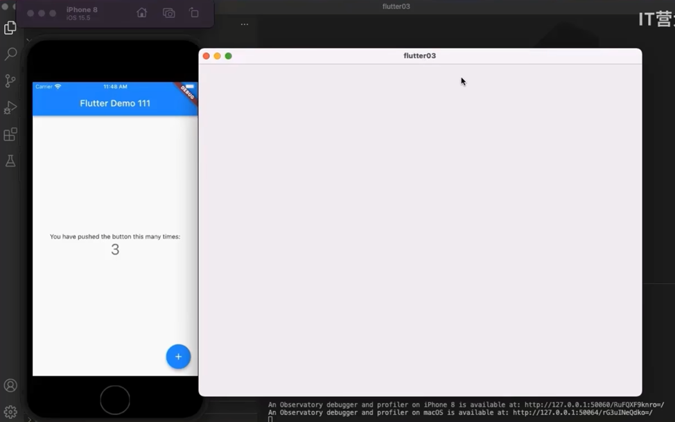Close the flutter03 macOS app window

pyautogui.click(x=207, y=56)
